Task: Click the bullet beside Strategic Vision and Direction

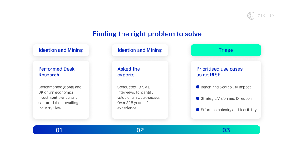Action: point(198,98)
